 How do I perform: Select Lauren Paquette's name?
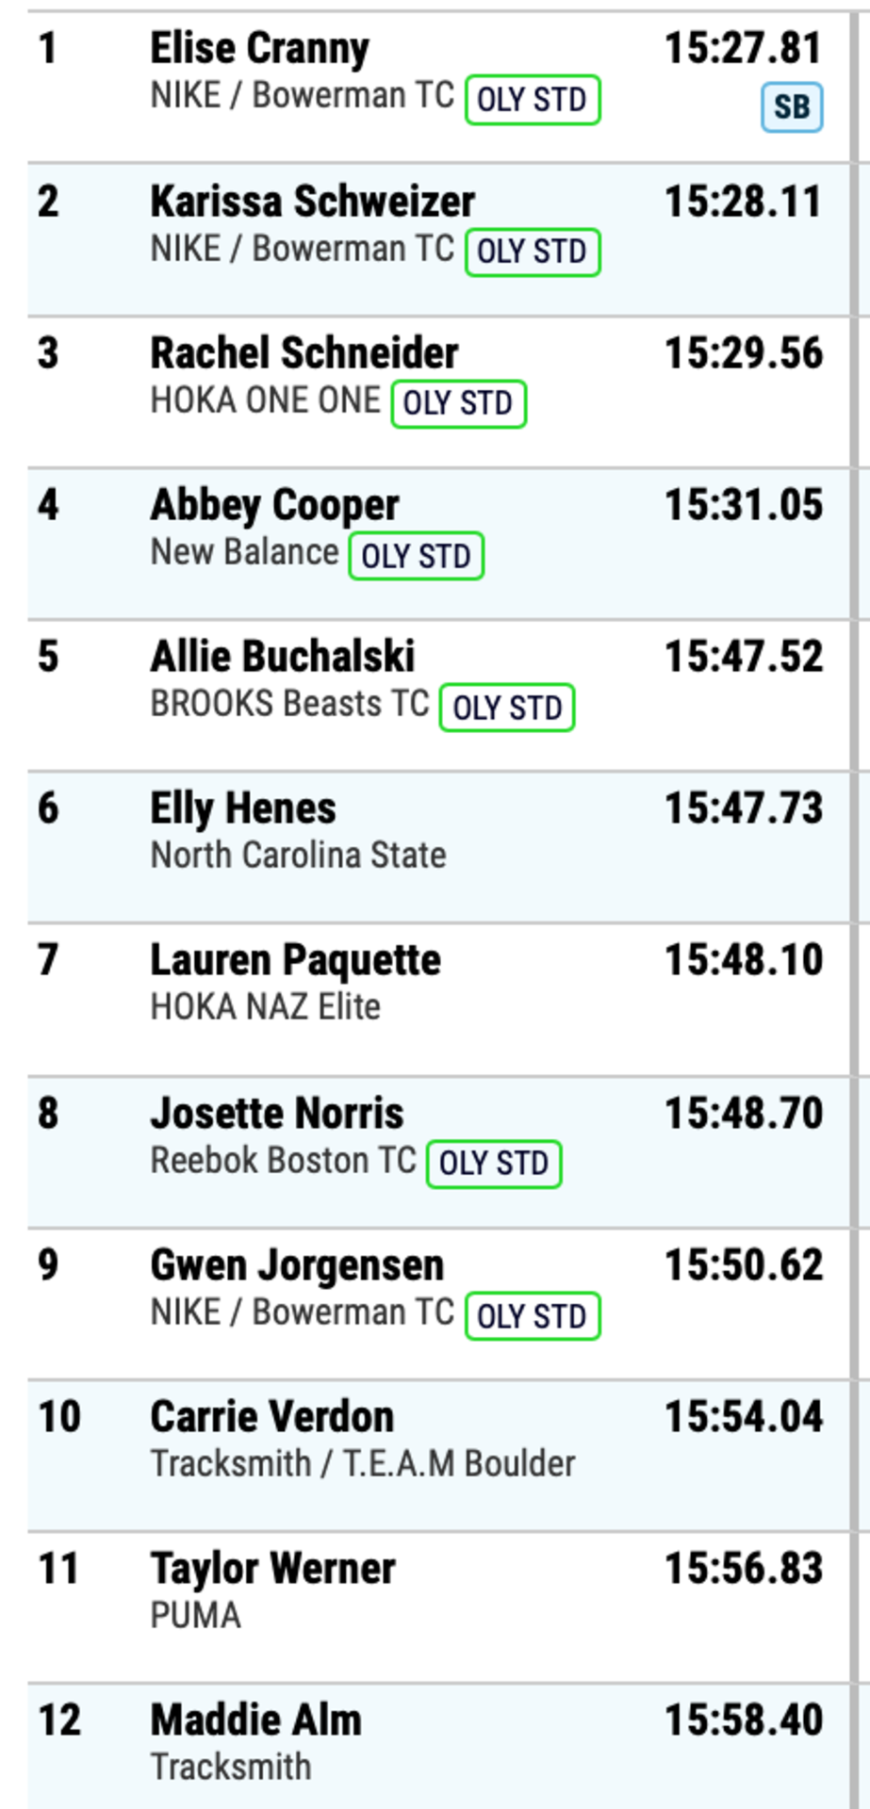pos(296,960)
